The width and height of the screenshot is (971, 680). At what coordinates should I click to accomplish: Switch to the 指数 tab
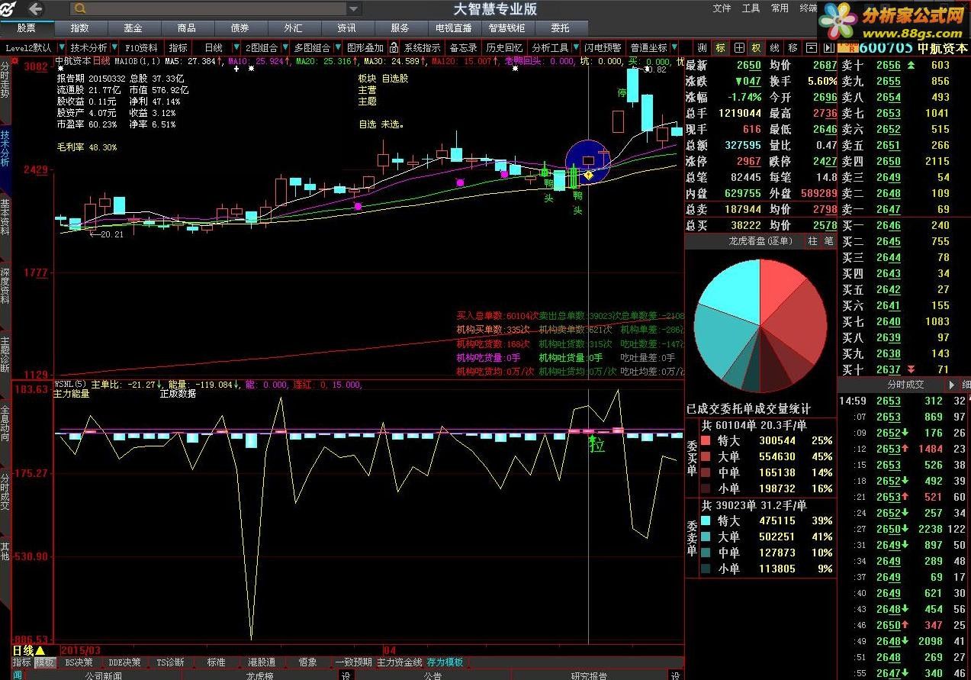pyautogui.click(x=80, y=28)
